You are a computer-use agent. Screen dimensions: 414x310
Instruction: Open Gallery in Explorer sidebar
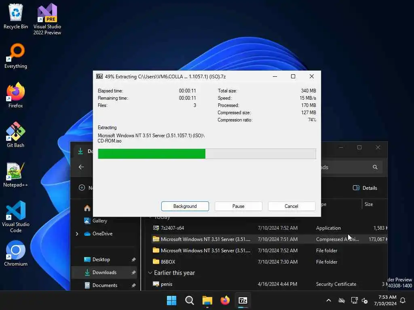point(95,221)
